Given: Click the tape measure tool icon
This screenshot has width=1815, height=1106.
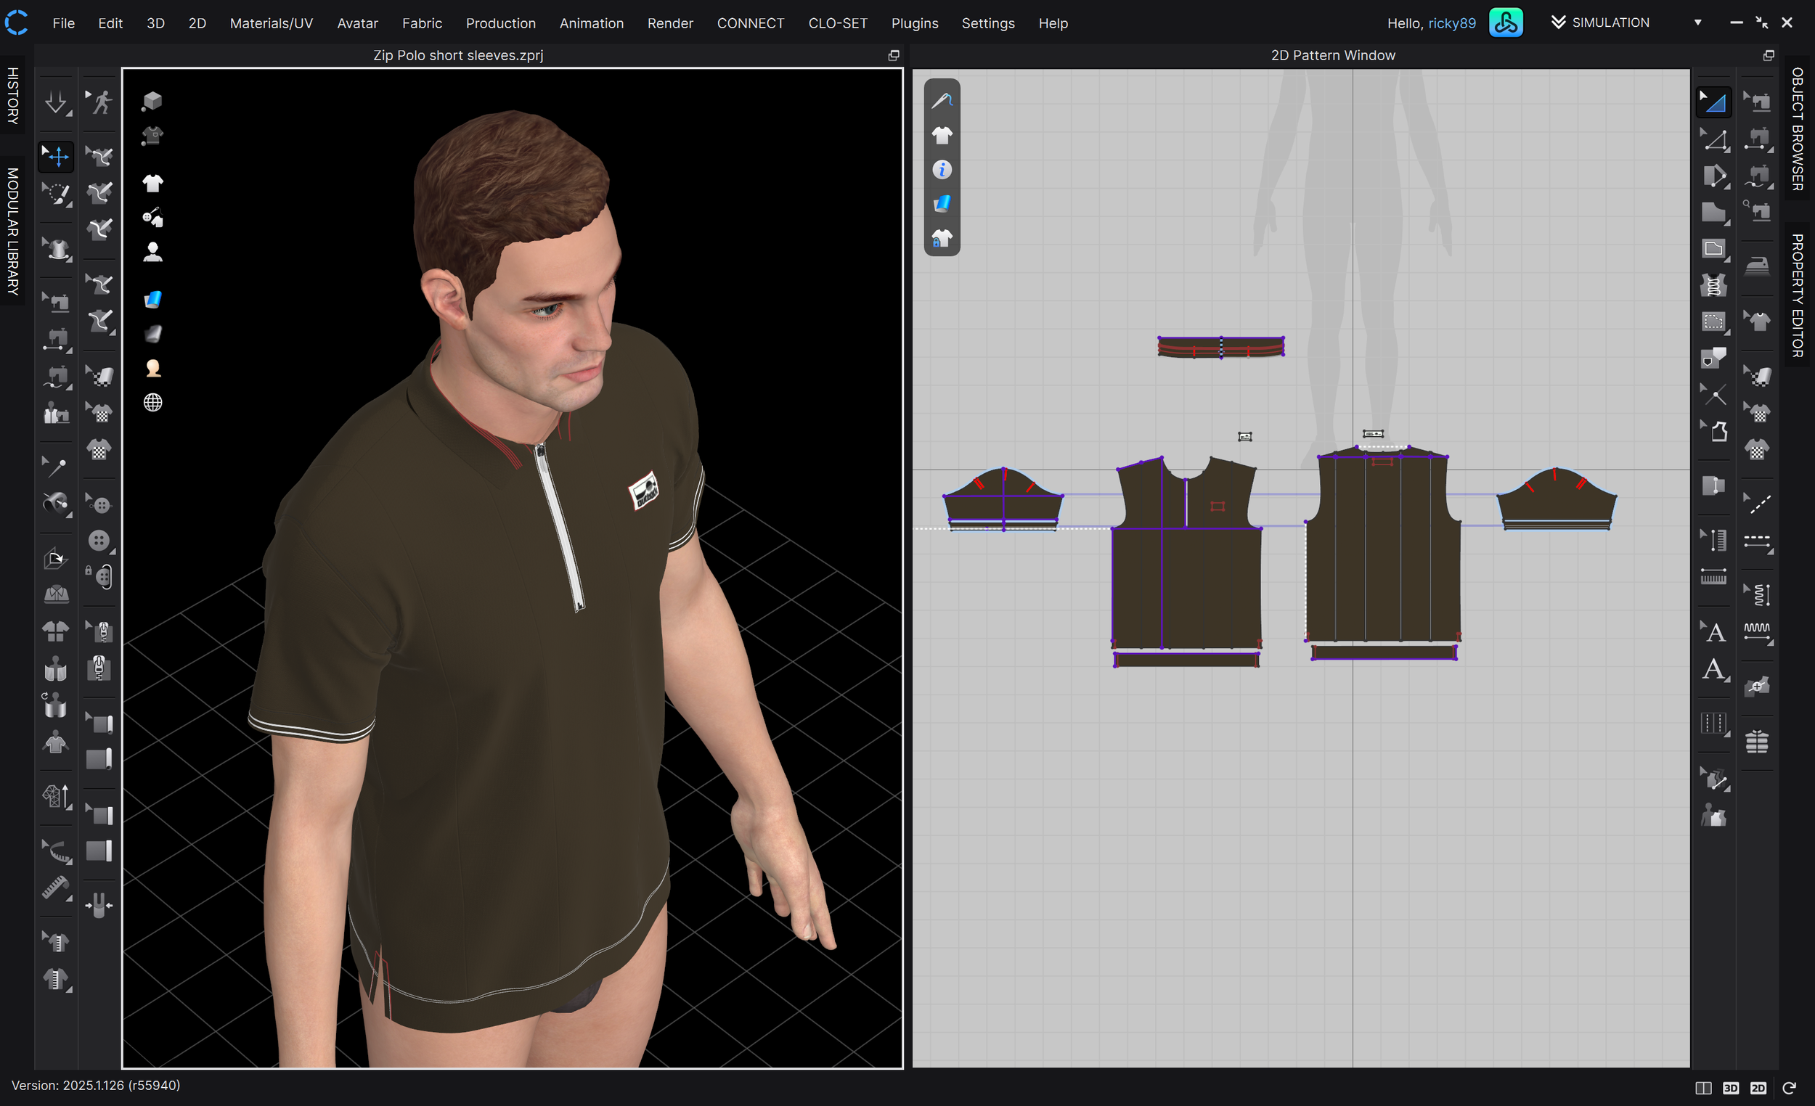Looking at the screenshot, I should [56, 888].
